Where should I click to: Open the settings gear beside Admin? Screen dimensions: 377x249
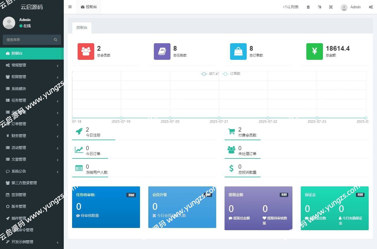[371, 7]
